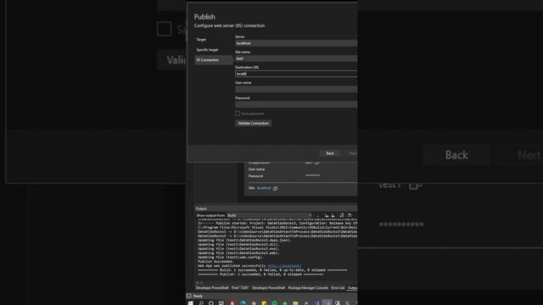Click the Publish Succeeded. output line
Viewport: 543px width, 305px height.
pos(216,262)
